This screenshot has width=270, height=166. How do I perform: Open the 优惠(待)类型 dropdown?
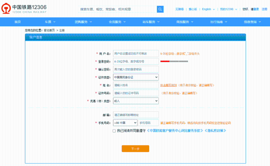click(136, 101)
